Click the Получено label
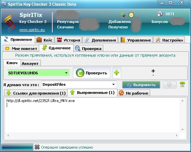The image size is (191, 152). coord(118,27)
